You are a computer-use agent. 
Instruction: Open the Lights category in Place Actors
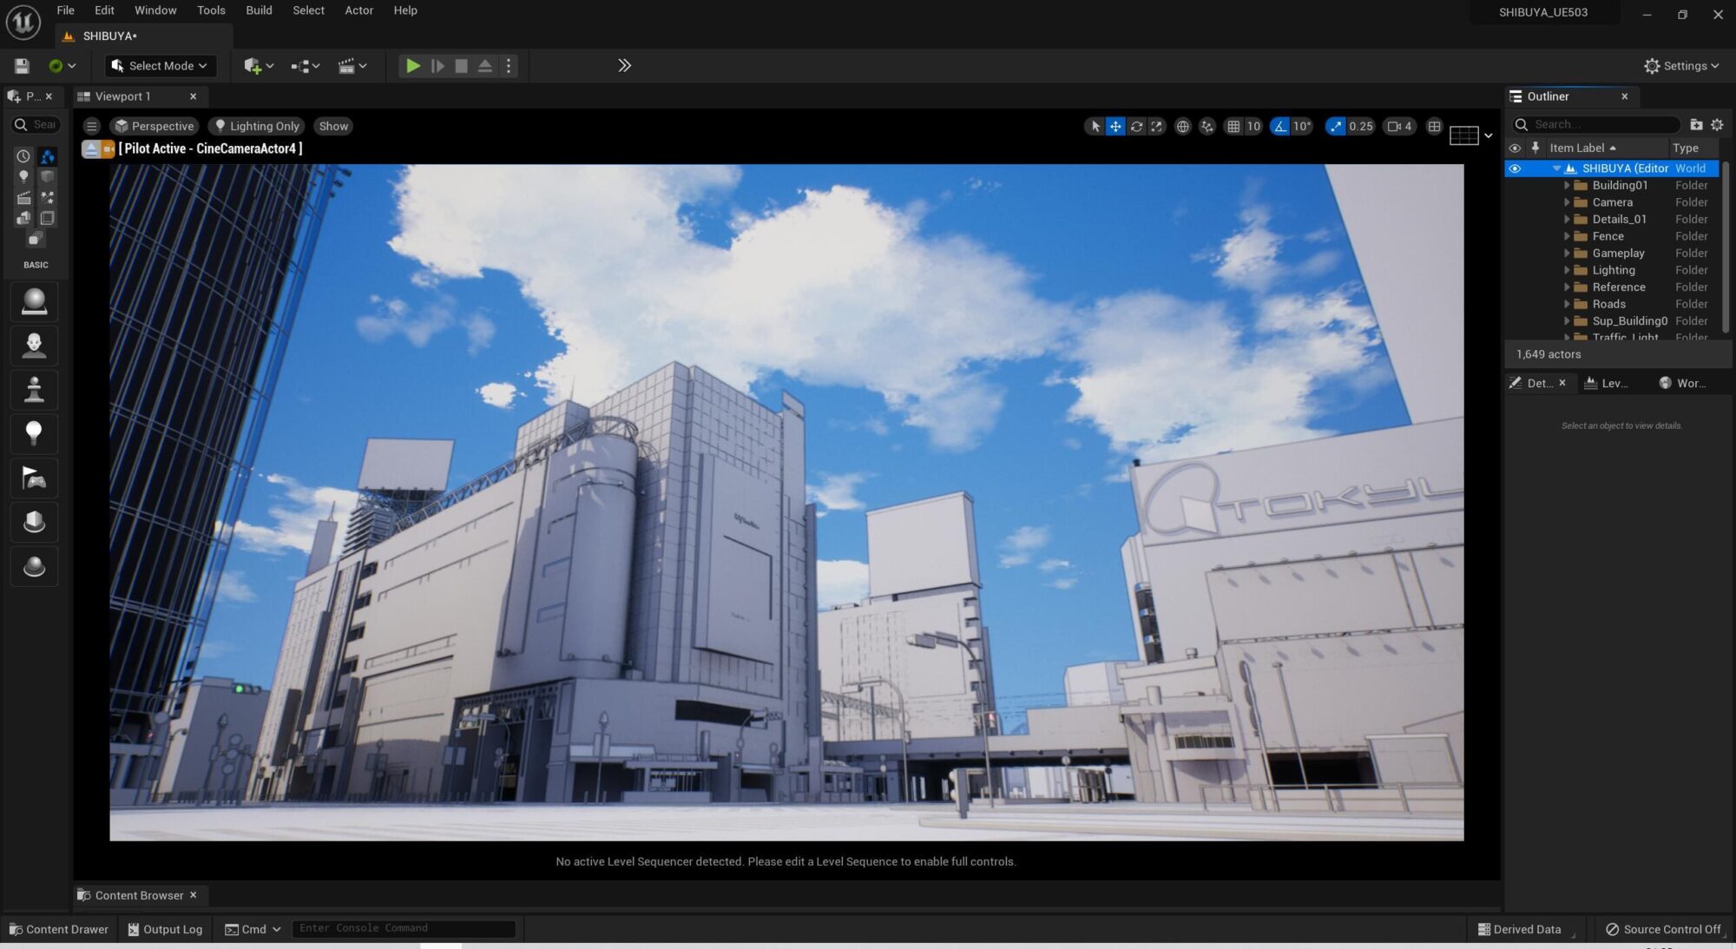coord(23,177)
